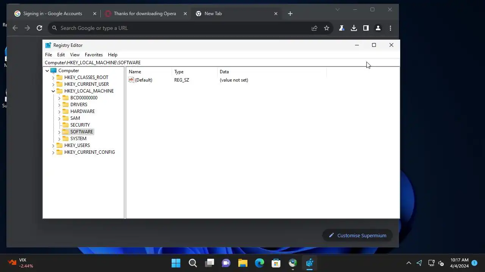Click Customise Supermium button

tap(357, 235)
